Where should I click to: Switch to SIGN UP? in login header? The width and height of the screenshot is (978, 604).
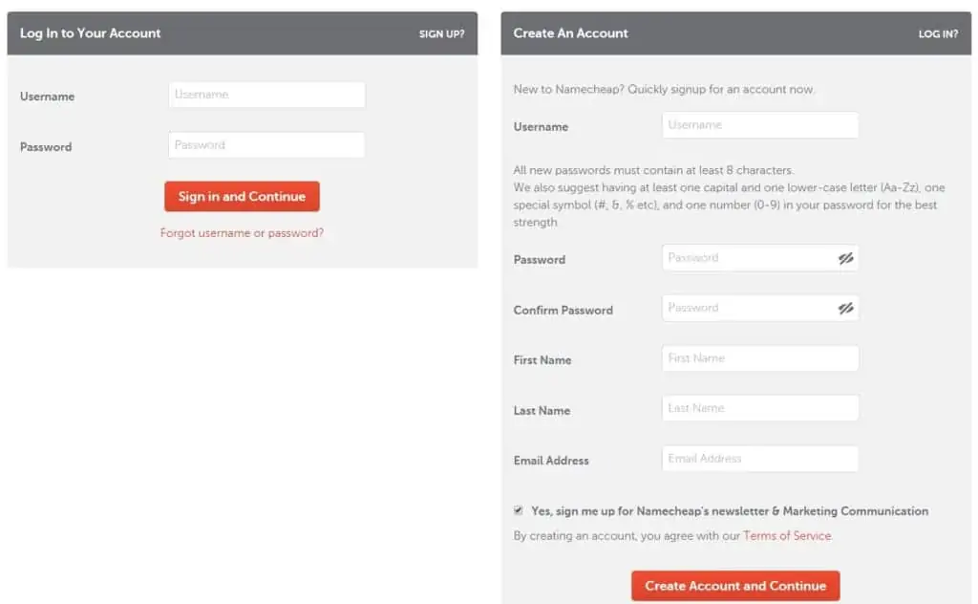click(441, 33)
